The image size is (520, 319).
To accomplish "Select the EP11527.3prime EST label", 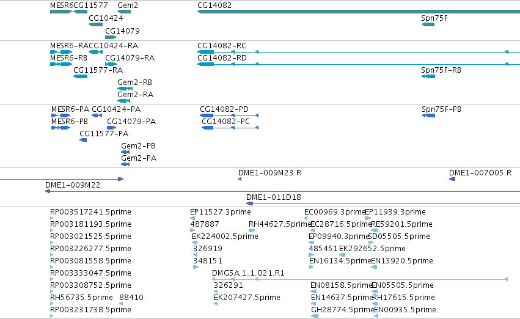I will click(220, 212).
